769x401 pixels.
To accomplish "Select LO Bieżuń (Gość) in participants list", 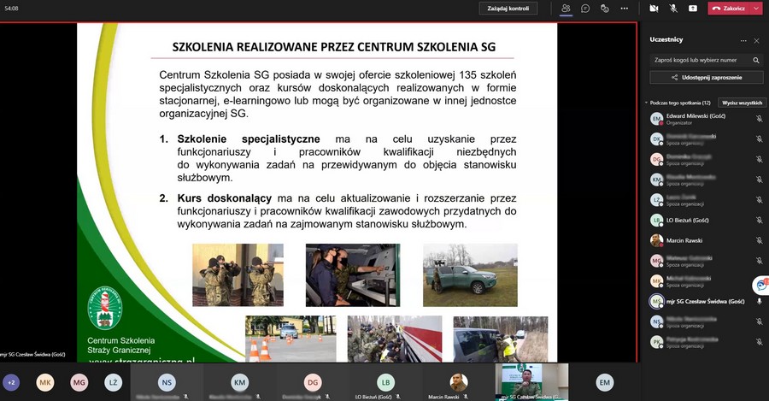I will pyautogui.click(x=688, y=220).
